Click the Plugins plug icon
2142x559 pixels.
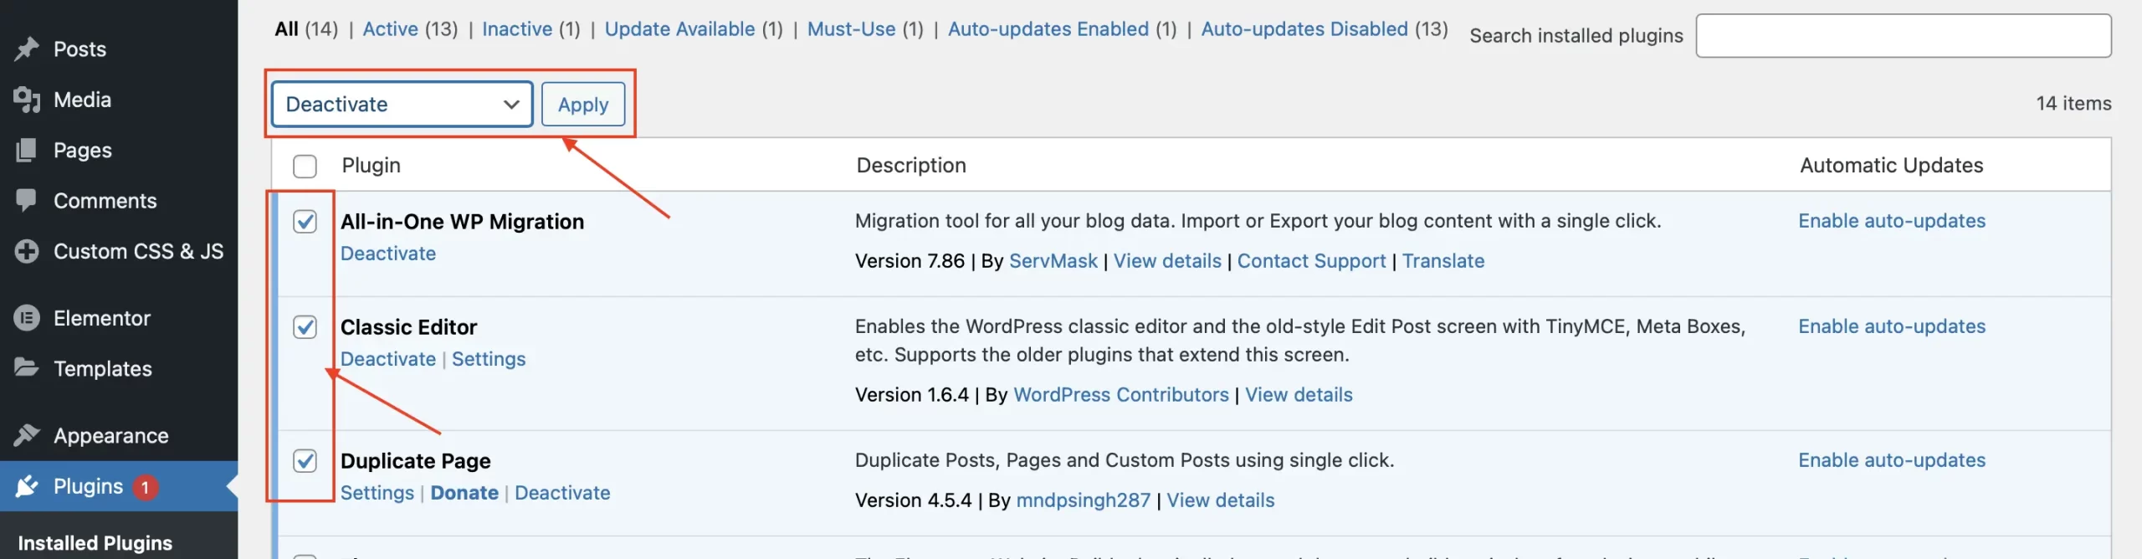[27, 486]
